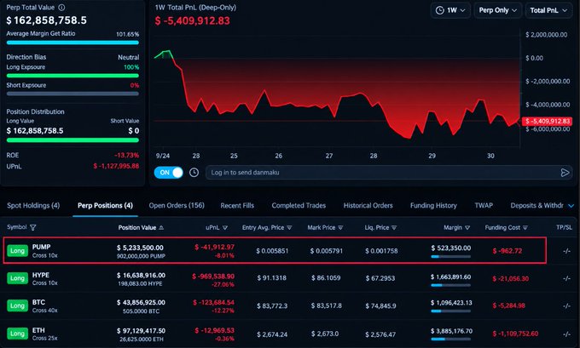The height and width of the screenshot is (348, 580).
Task: Toggle the danmaku ON switch off
Action: click(x=169, y=173)
